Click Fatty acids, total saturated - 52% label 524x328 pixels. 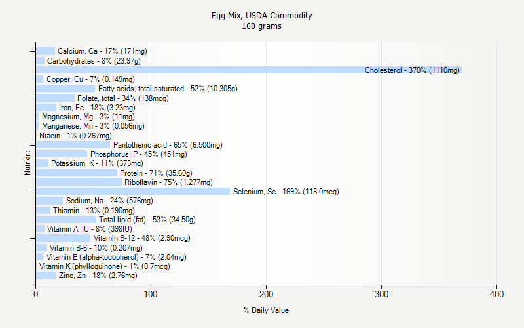pos(168,89)
